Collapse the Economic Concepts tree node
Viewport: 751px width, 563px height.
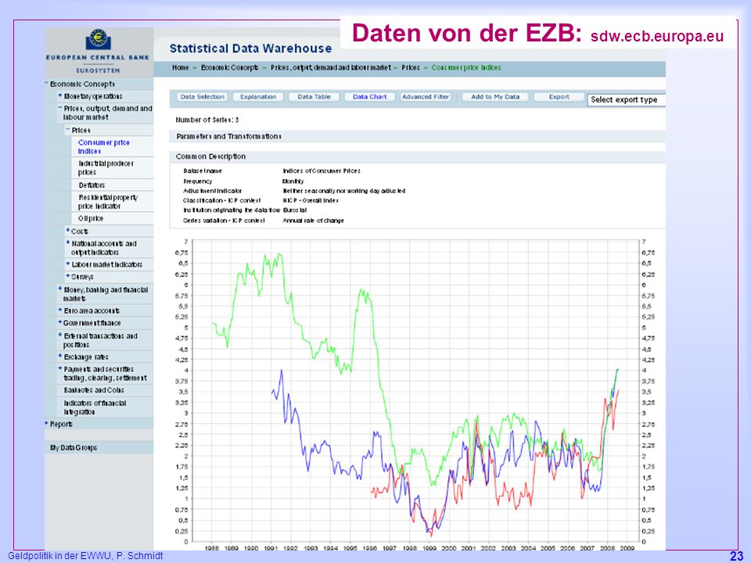46,84
